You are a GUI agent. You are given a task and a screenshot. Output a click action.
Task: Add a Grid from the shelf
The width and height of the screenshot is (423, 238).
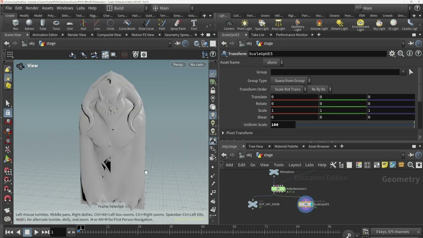70,24
